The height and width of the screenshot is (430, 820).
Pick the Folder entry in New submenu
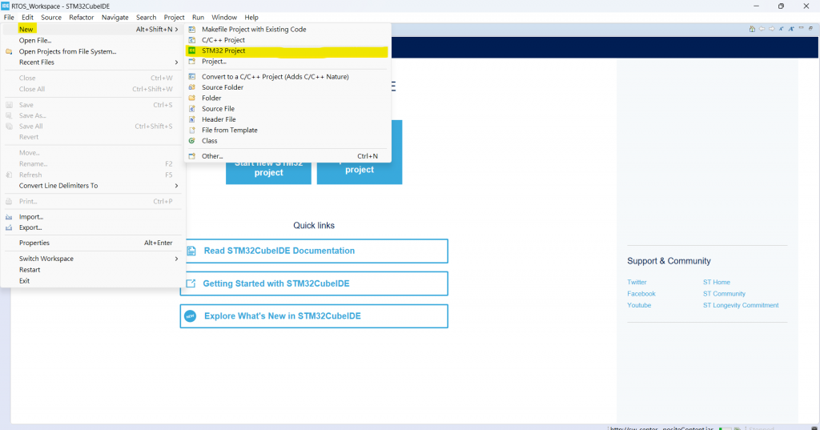click(x=287, y=98)
